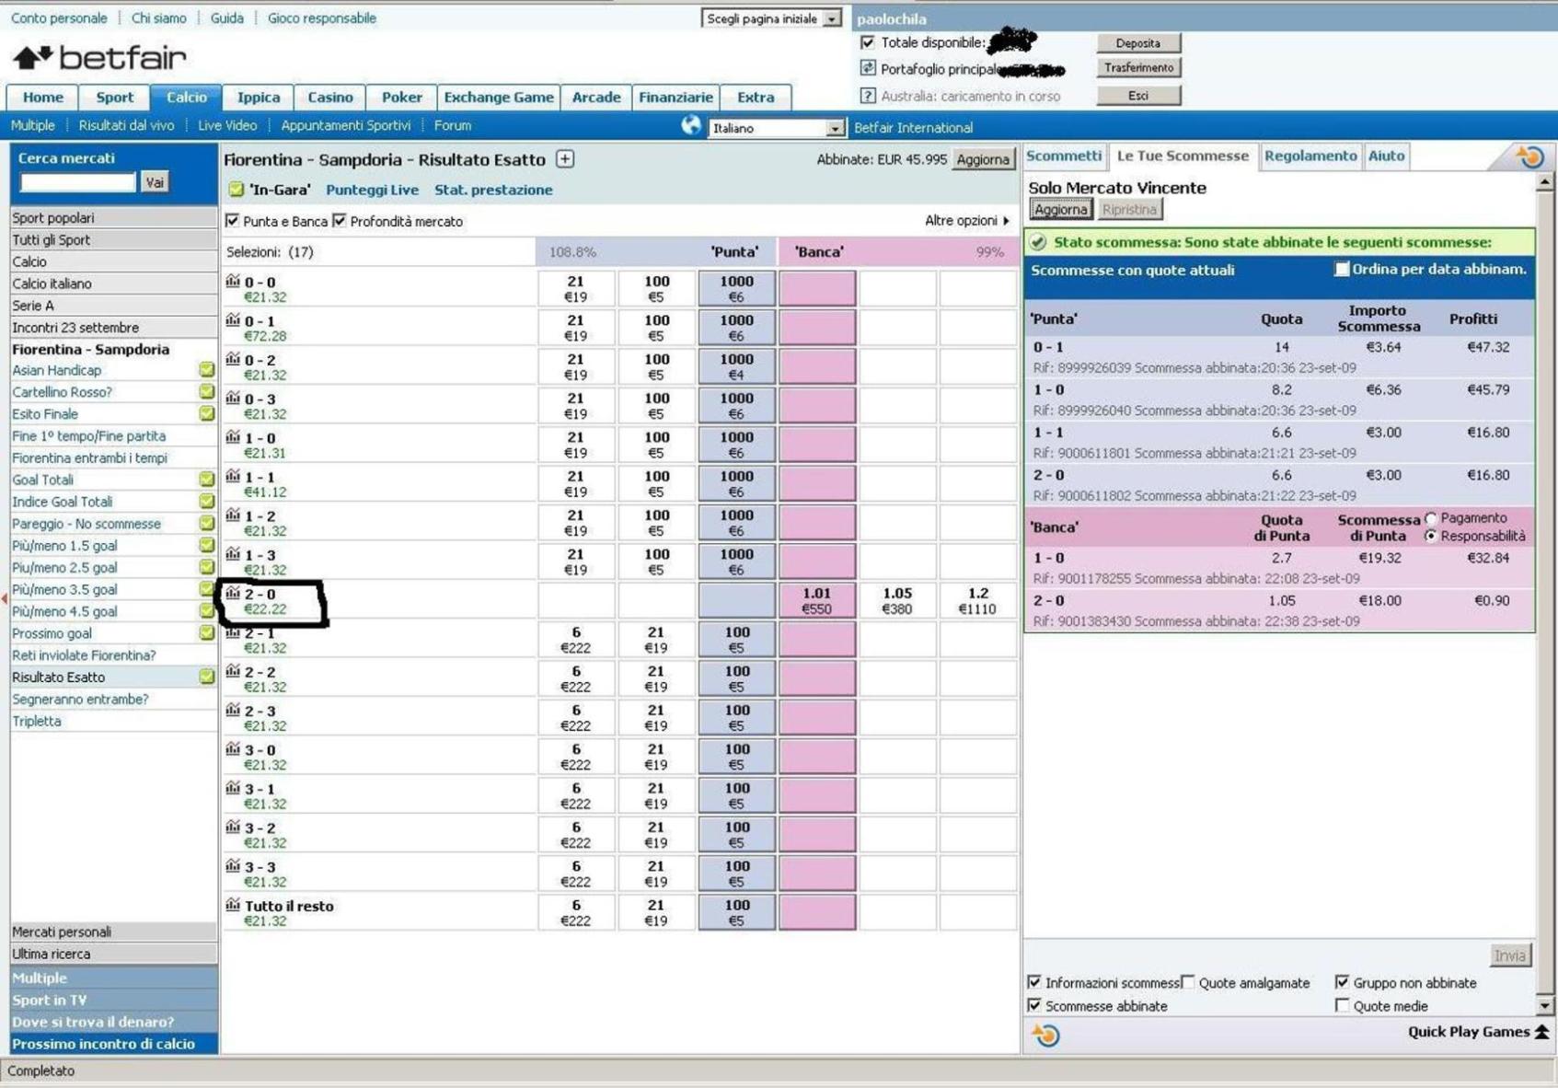Viewport: 1558px width, 1088px height.
Task: Click 2 - 1 back price 100 cell
Action: click(x=736, y=640)
